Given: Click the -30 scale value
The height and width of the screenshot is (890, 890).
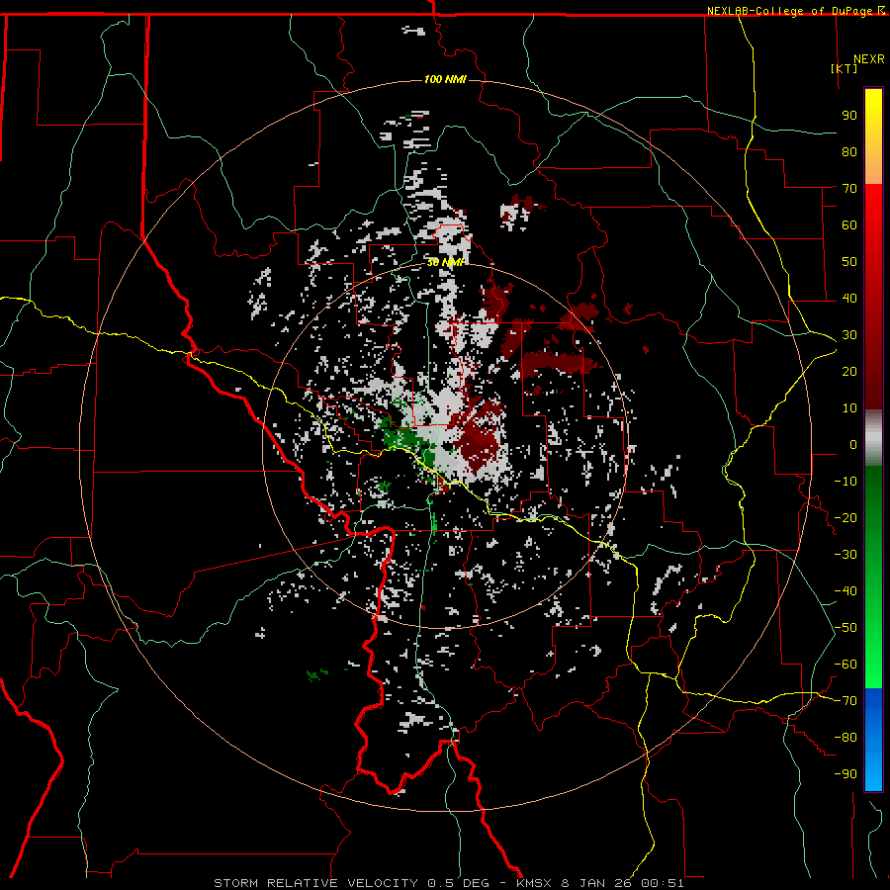Looking at the screenshot, I should coord(845,555).
